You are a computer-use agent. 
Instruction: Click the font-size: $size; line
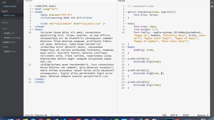point(146,15)
